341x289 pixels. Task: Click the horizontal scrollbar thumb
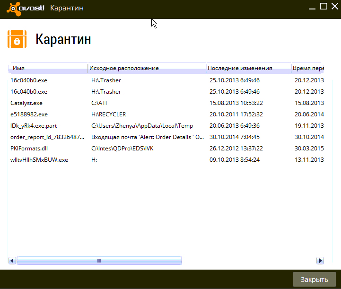pos(99,261)
